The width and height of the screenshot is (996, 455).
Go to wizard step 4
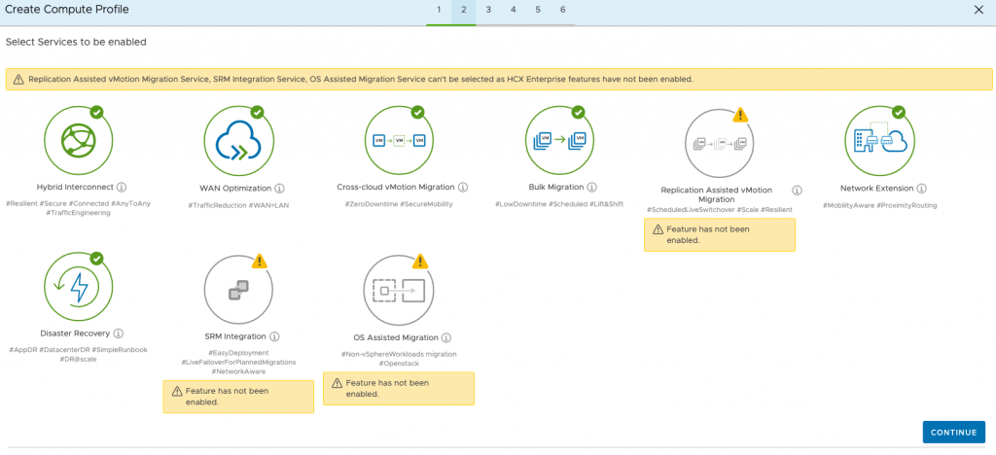(513, 10)
